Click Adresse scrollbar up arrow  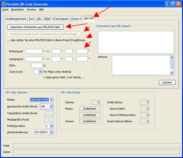point(172,57)
